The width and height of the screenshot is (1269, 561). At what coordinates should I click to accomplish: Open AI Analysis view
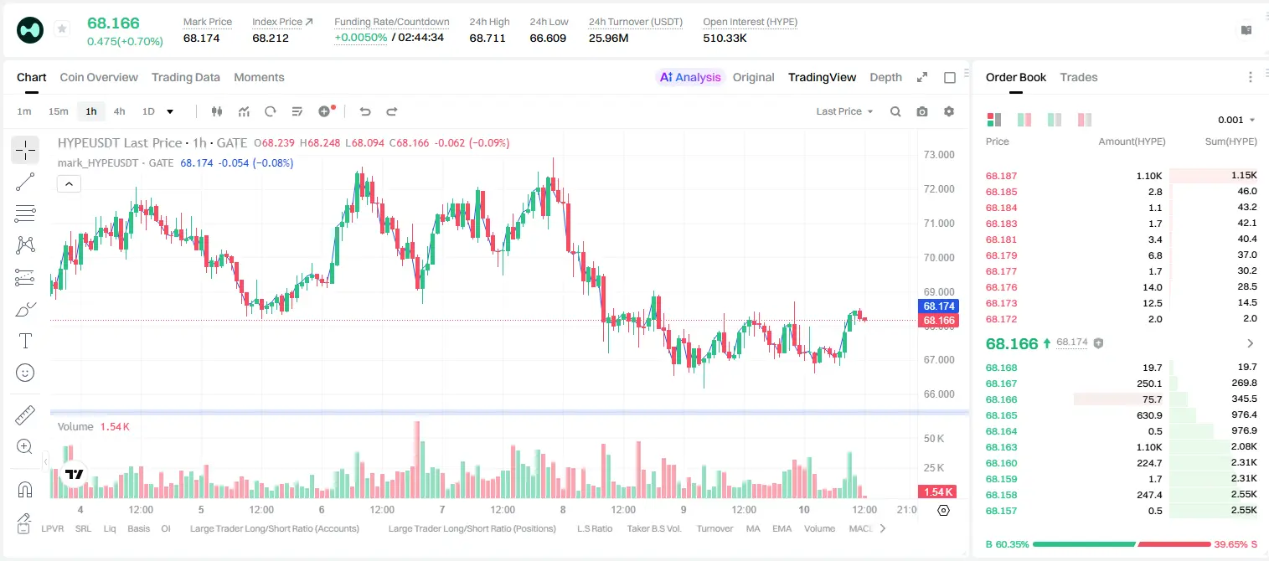(689, 77)
